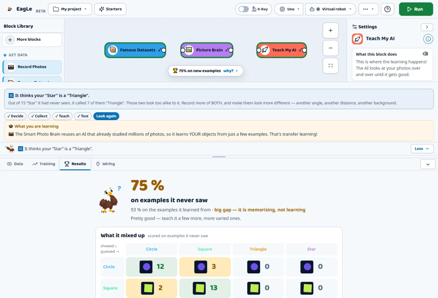
Task: Click the Teach My AI rocket icon in Settings
Action: [x=358, y=39]
